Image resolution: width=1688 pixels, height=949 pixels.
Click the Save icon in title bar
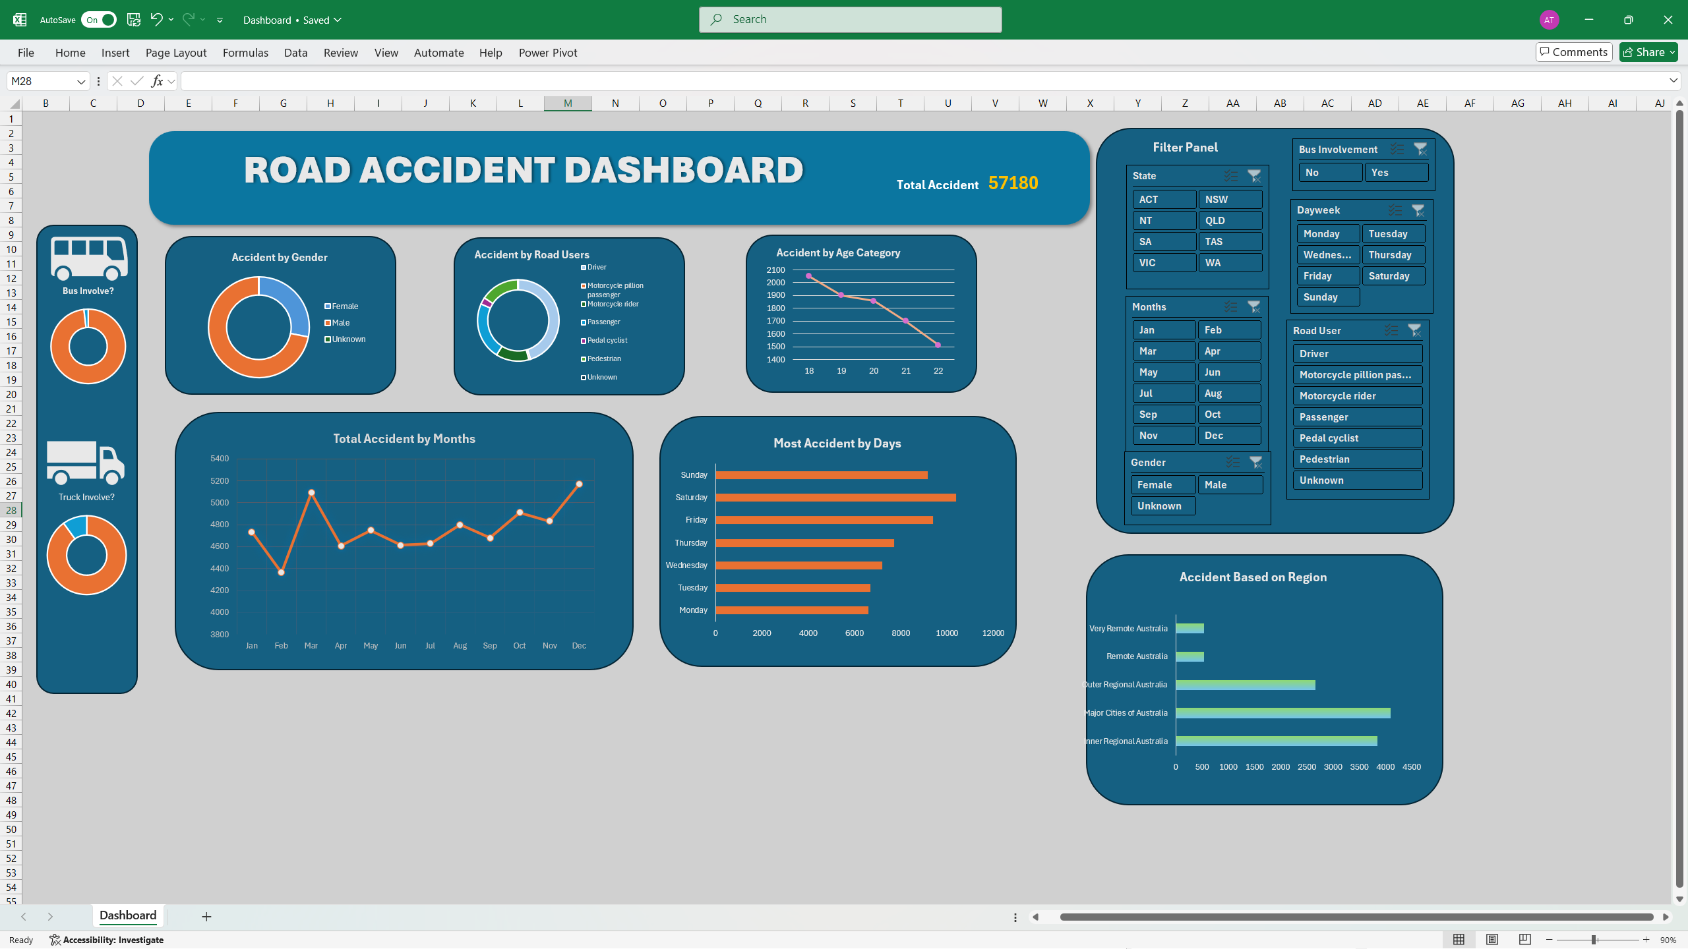point(134,20)
